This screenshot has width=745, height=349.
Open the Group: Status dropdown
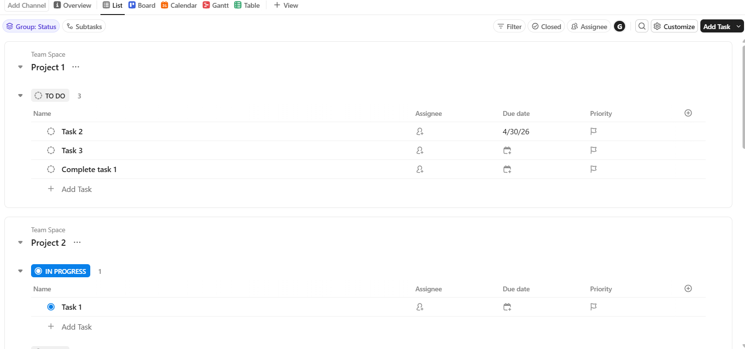click(31, 27)
